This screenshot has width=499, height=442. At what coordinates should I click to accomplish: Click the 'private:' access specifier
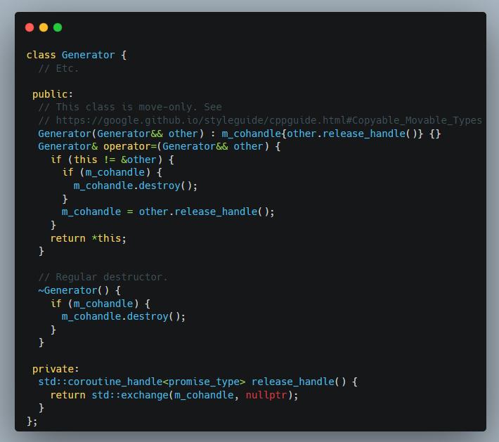point(56,369)
